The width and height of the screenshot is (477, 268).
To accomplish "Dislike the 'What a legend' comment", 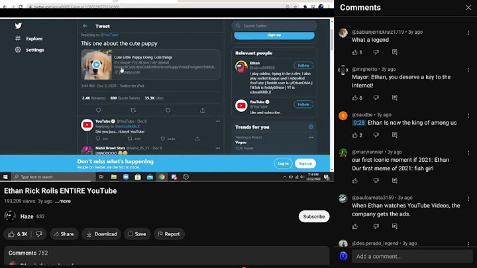I will click(x=376, y=52).
